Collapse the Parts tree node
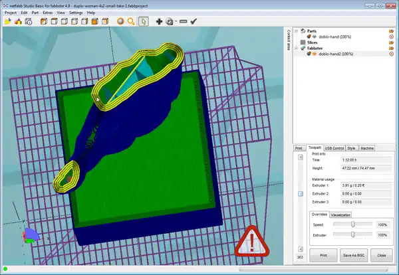This screenshot has width=399, height=275. (297, 31)
